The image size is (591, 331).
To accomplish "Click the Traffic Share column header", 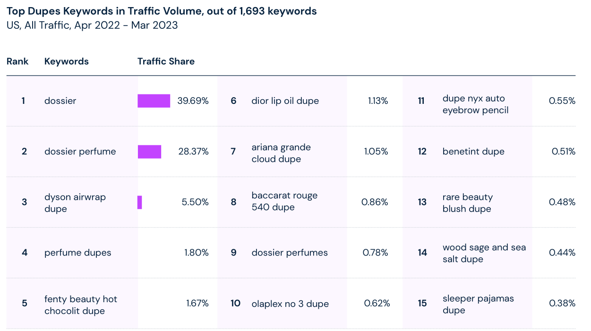I will click(166, 61).
